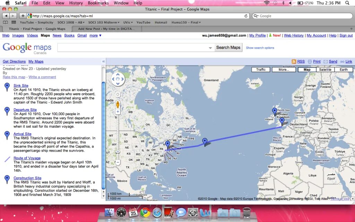Viewport: 355px width, 222px height.
Task: Zoom in with the plus button
Action: pyautogui.click(x=118, y=112)
